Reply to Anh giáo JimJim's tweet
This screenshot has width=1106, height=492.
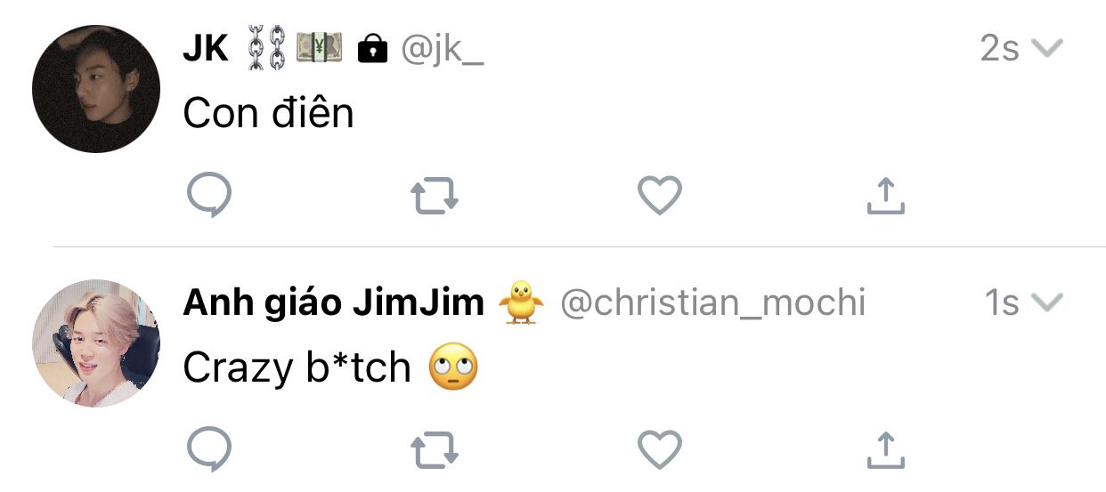[209, 450]
